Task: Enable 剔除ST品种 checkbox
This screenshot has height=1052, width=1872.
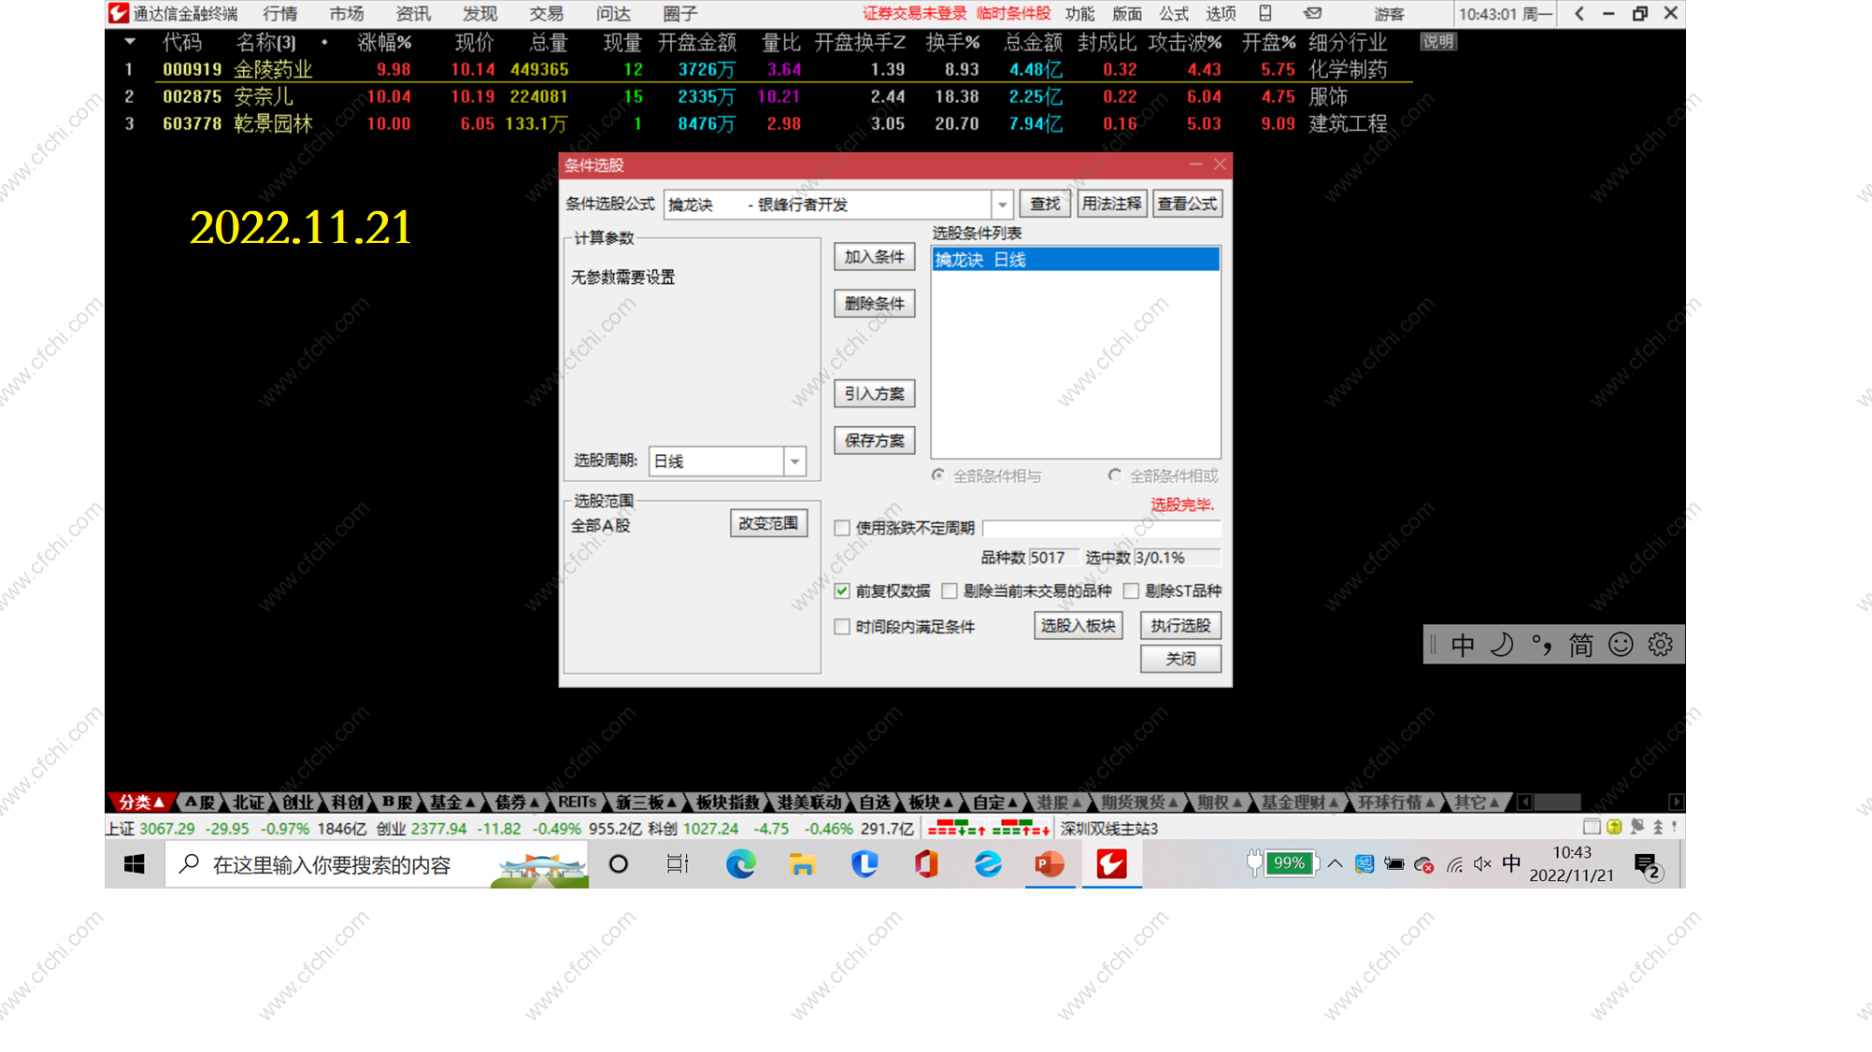Action: pos(1131,590)
